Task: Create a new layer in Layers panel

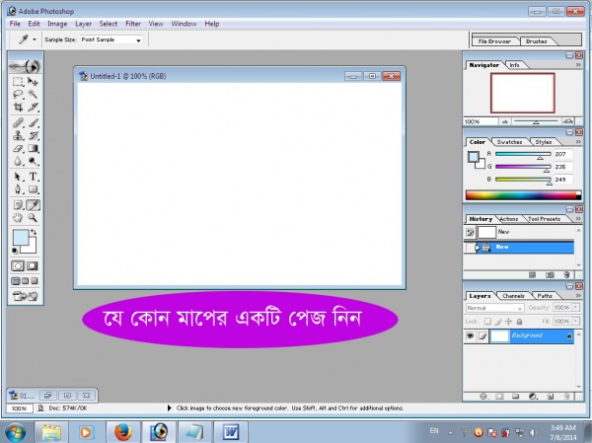Action: coord(551,397)
